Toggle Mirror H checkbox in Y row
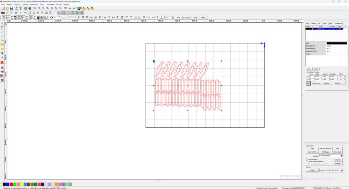Viewport: 349px width, 189px height. click(339, 79)
